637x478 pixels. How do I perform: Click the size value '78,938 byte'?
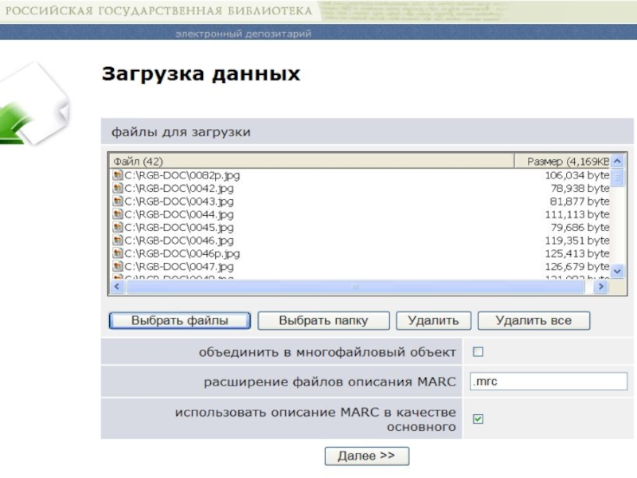click(x=580, y=188)
